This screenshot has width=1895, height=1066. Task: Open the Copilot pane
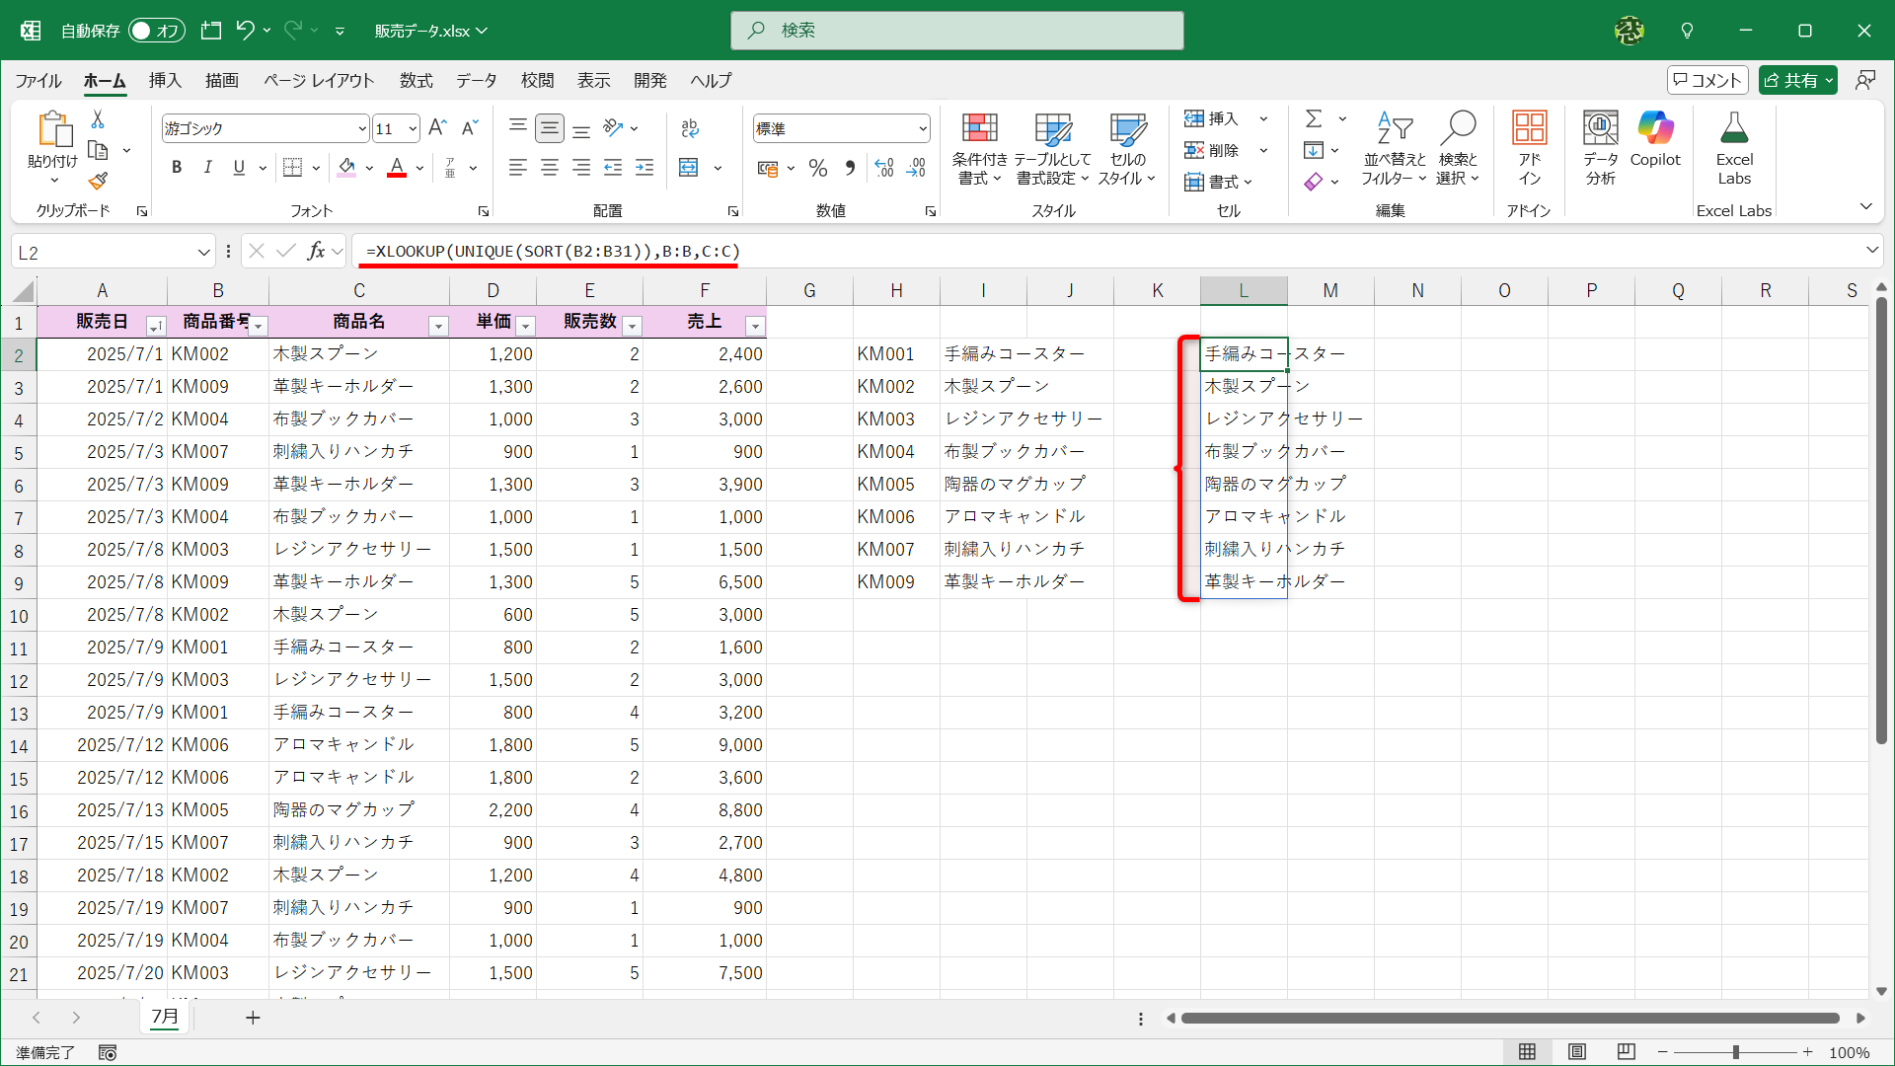click(1655, 143)
